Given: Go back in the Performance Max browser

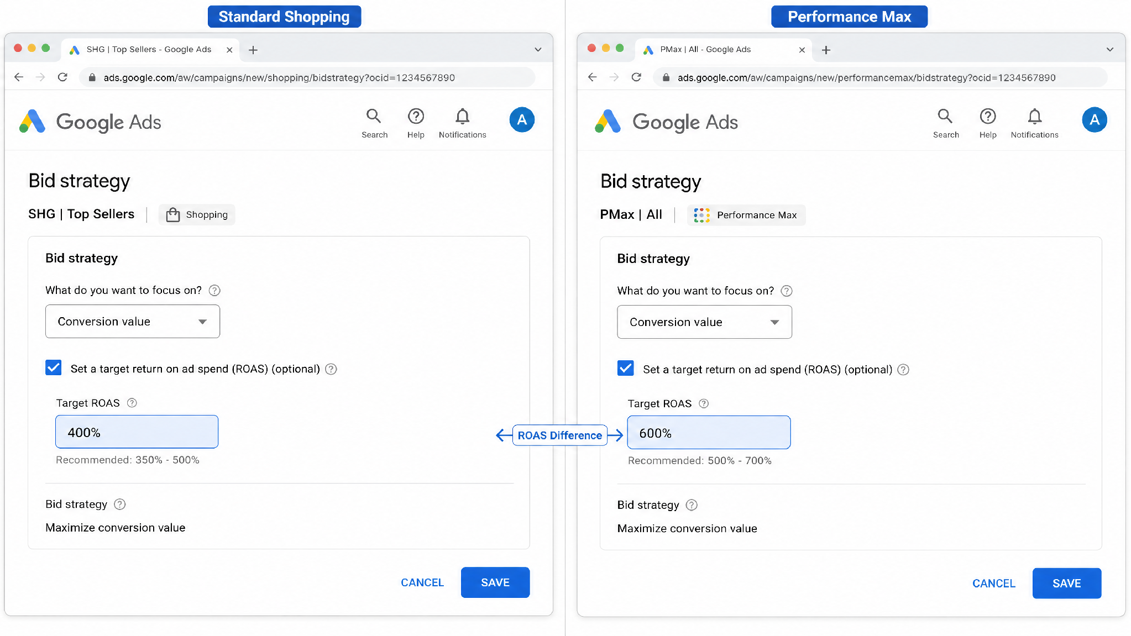Looking at the screenshot, I should point(593,77).
